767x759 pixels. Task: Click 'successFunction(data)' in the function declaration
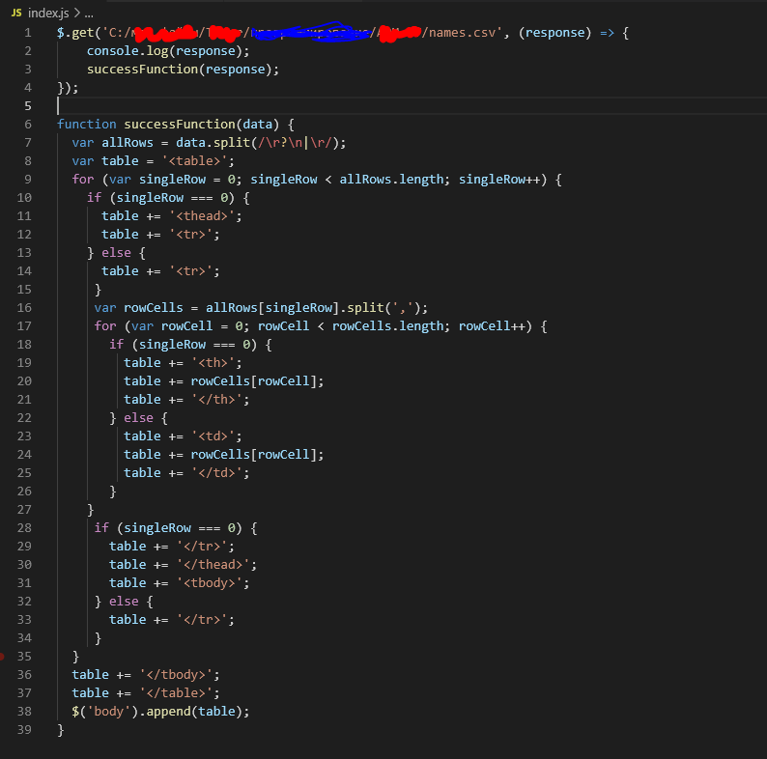(x=202, y=125)
